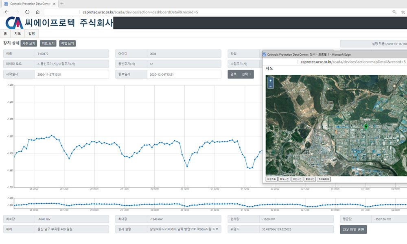Click the CSV 파일 변환 button
This screenshot has width=407, height=244.
(x=353, y=229)
